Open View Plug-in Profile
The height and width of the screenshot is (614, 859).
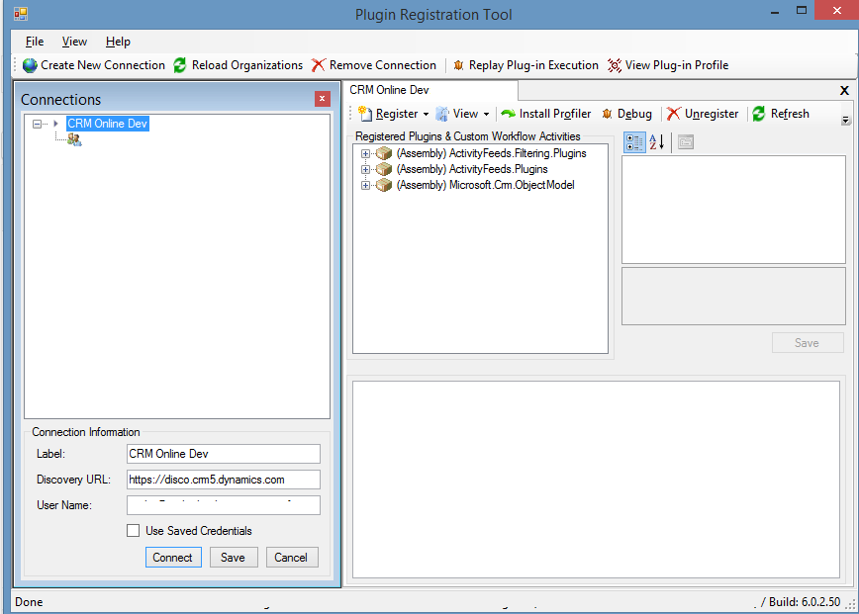[668, 65]
